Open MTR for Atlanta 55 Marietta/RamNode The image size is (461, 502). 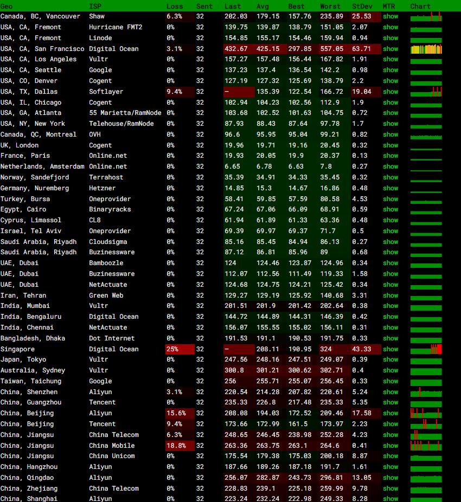click(390, 113)
